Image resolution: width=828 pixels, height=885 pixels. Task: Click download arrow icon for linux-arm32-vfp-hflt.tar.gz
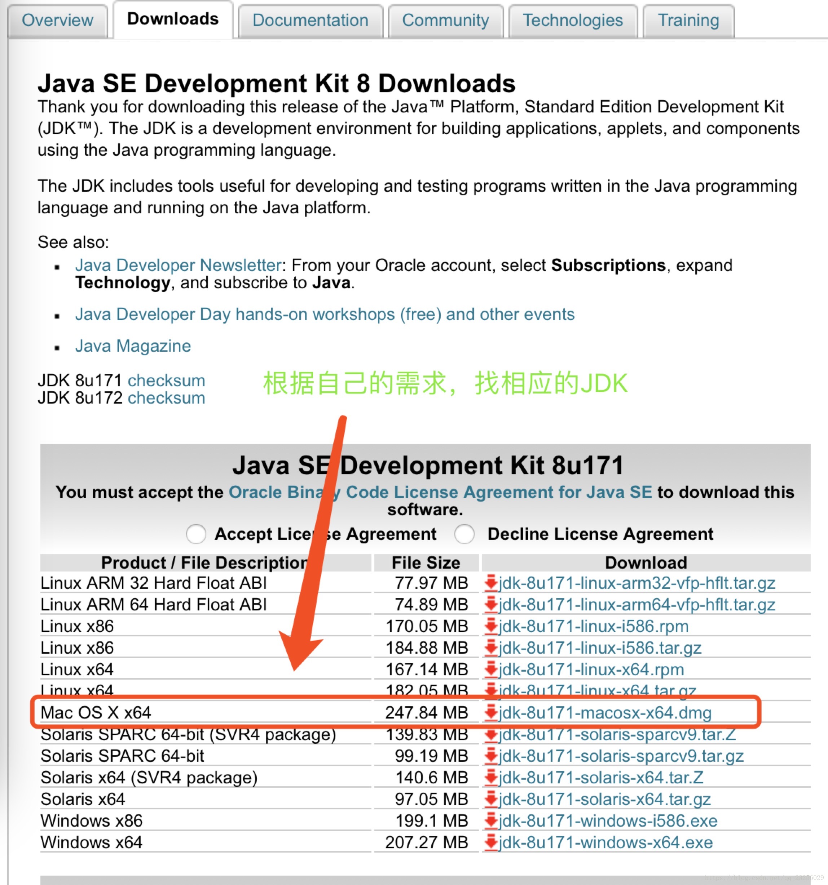pos(491,583)
